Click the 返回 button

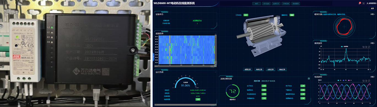372,8
